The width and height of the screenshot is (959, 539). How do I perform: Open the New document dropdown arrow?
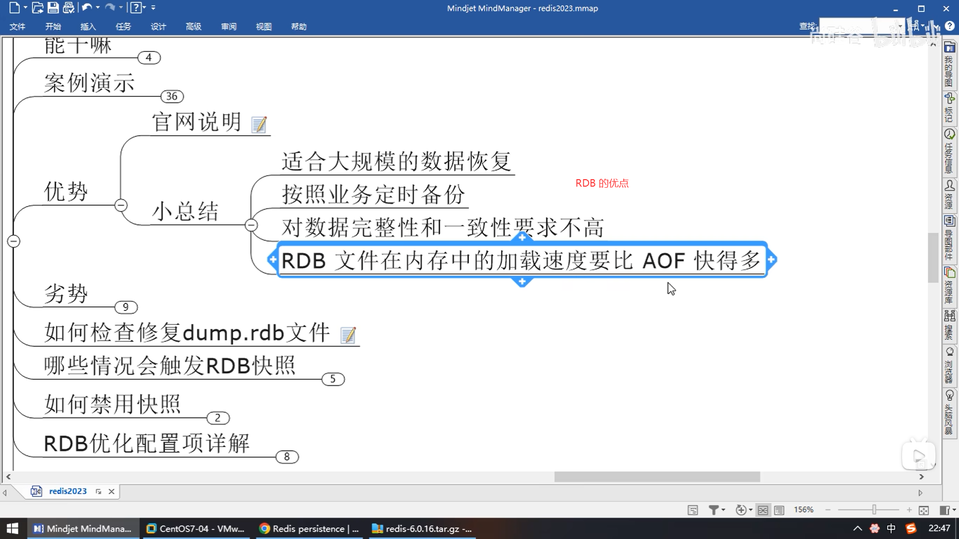click(x=25, y=7)
